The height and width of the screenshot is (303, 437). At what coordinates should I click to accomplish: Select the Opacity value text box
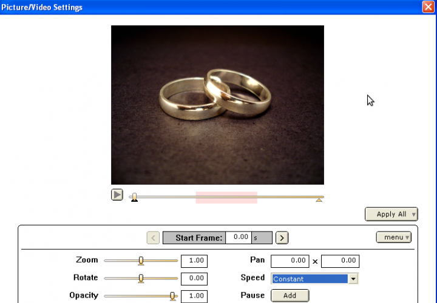pos(194,296)
